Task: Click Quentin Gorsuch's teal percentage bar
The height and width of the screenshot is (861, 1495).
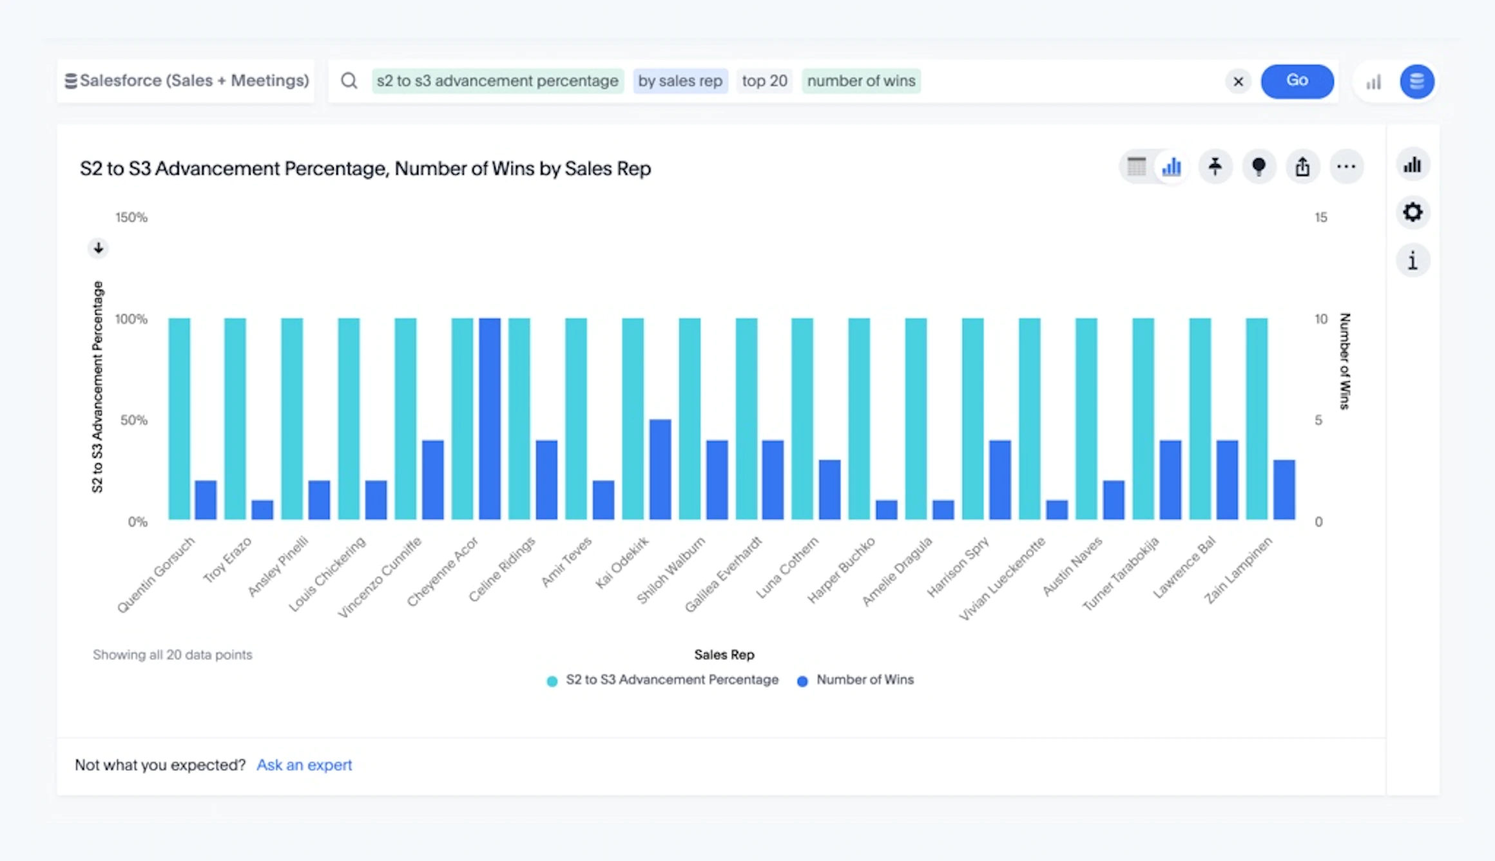Action: click(x=179, y=419)
